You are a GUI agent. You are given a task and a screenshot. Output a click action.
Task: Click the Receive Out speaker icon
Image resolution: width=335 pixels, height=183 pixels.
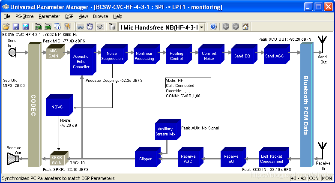click(x=13, y=159)
